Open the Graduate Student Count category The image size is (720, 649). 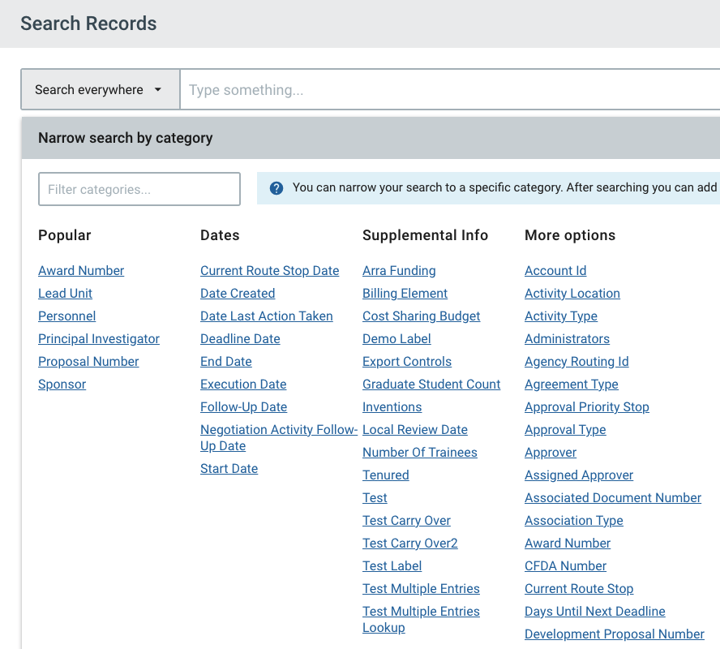[431, 385]
